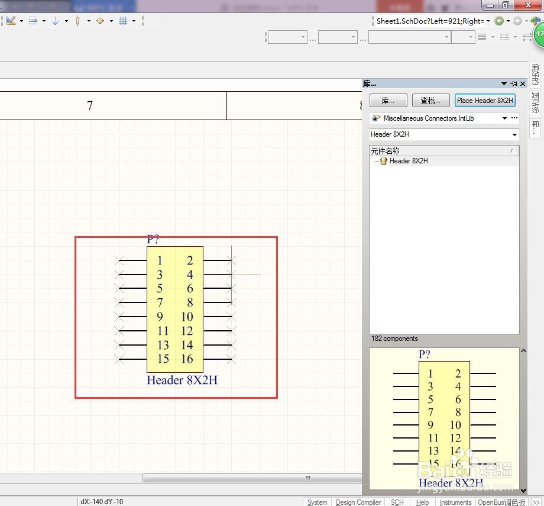Click the greyed navigate forward icon
This screenshot has width=544, height=506.
point(517,21)
